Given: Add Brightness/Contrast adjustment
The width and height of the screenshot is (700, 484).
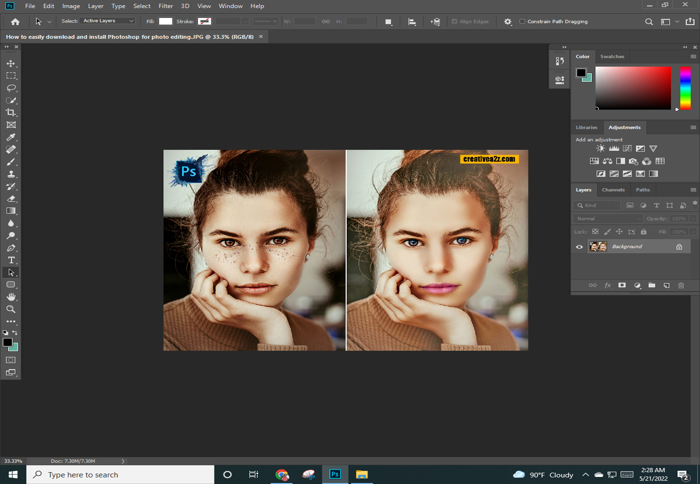Looking at the screenshot, I should pyautogui.click(x=601, y=148).
